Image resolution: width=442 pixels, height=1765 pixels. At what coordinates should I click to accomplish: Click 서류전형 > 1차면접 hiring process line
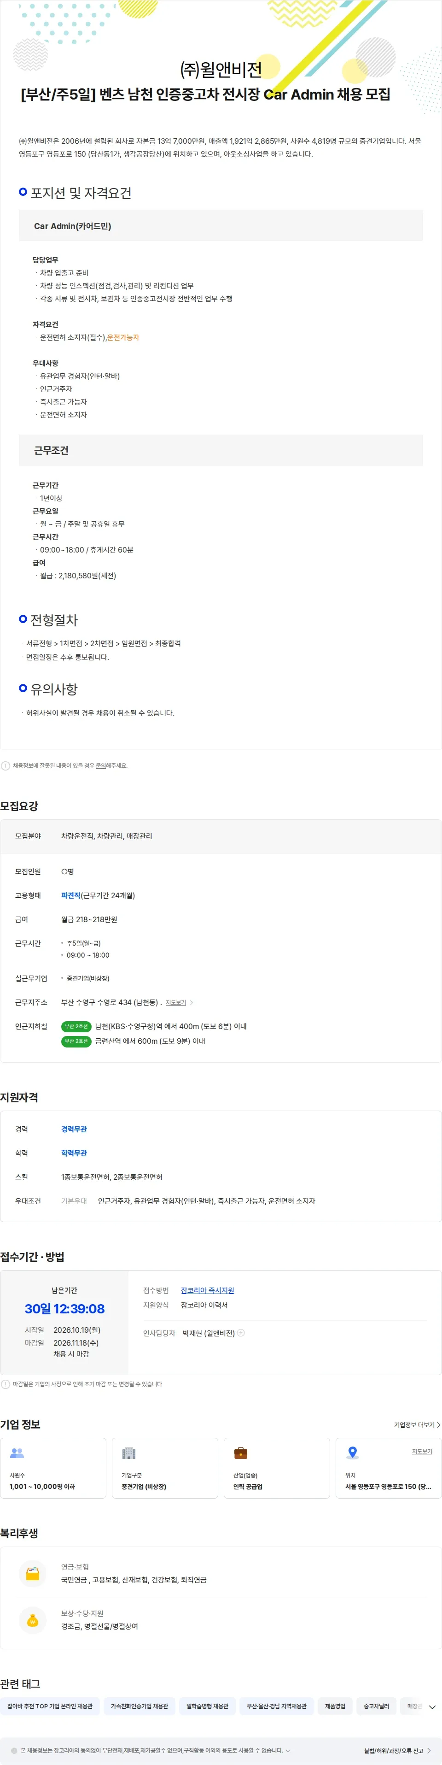[x=103, y=643]
